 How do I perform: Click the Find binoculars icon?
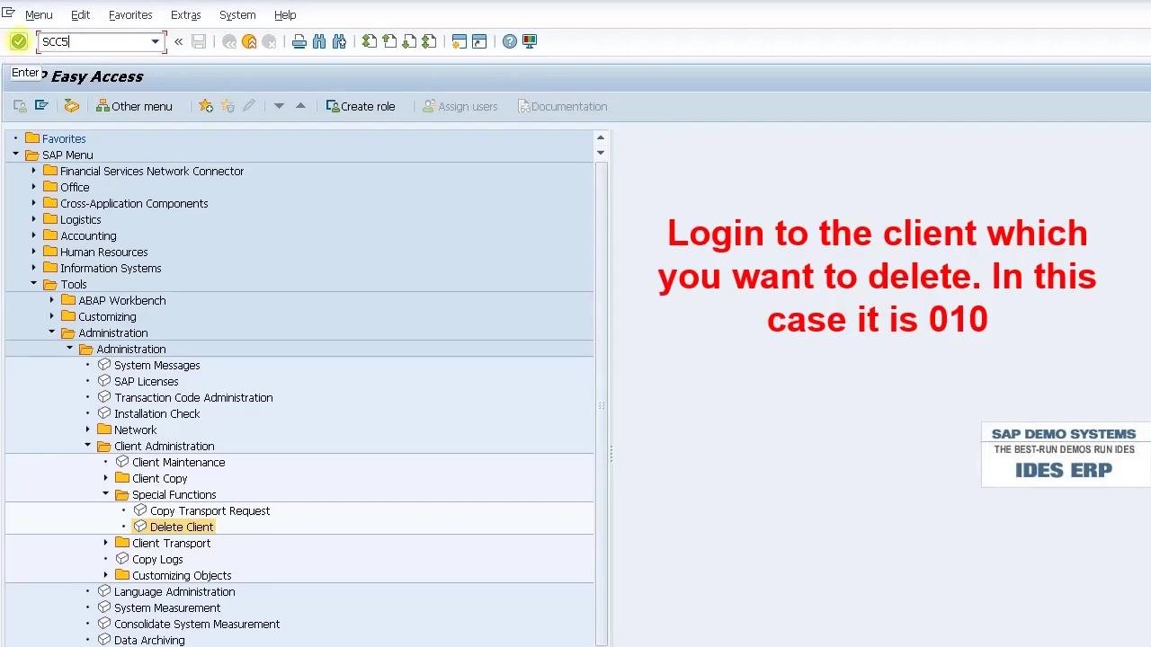pyautogui.click(x=319, y=41)
